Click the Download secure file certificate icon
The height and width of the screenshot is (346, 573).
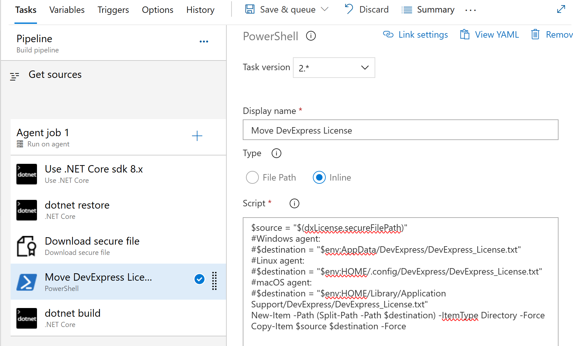pyautogui.click(x=27, y=246)
